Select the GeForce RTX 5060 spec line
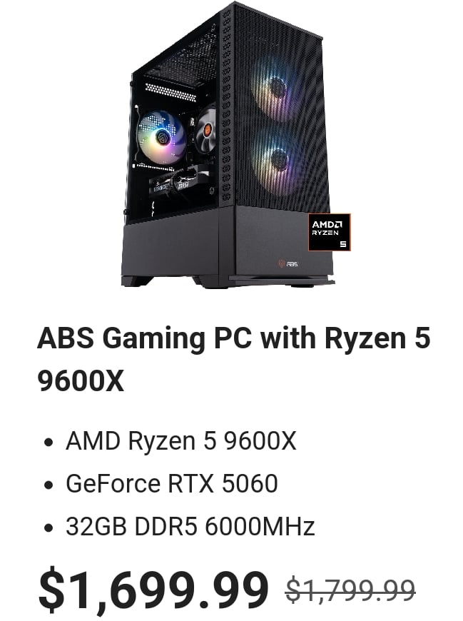The height and width of the screenshot is (621, 463). pos(172,483)
